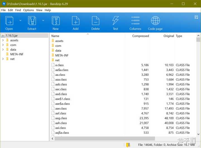The image size is (201, 148).
Task: Select aag.class file in the list
Action: (x=59, y=118)
